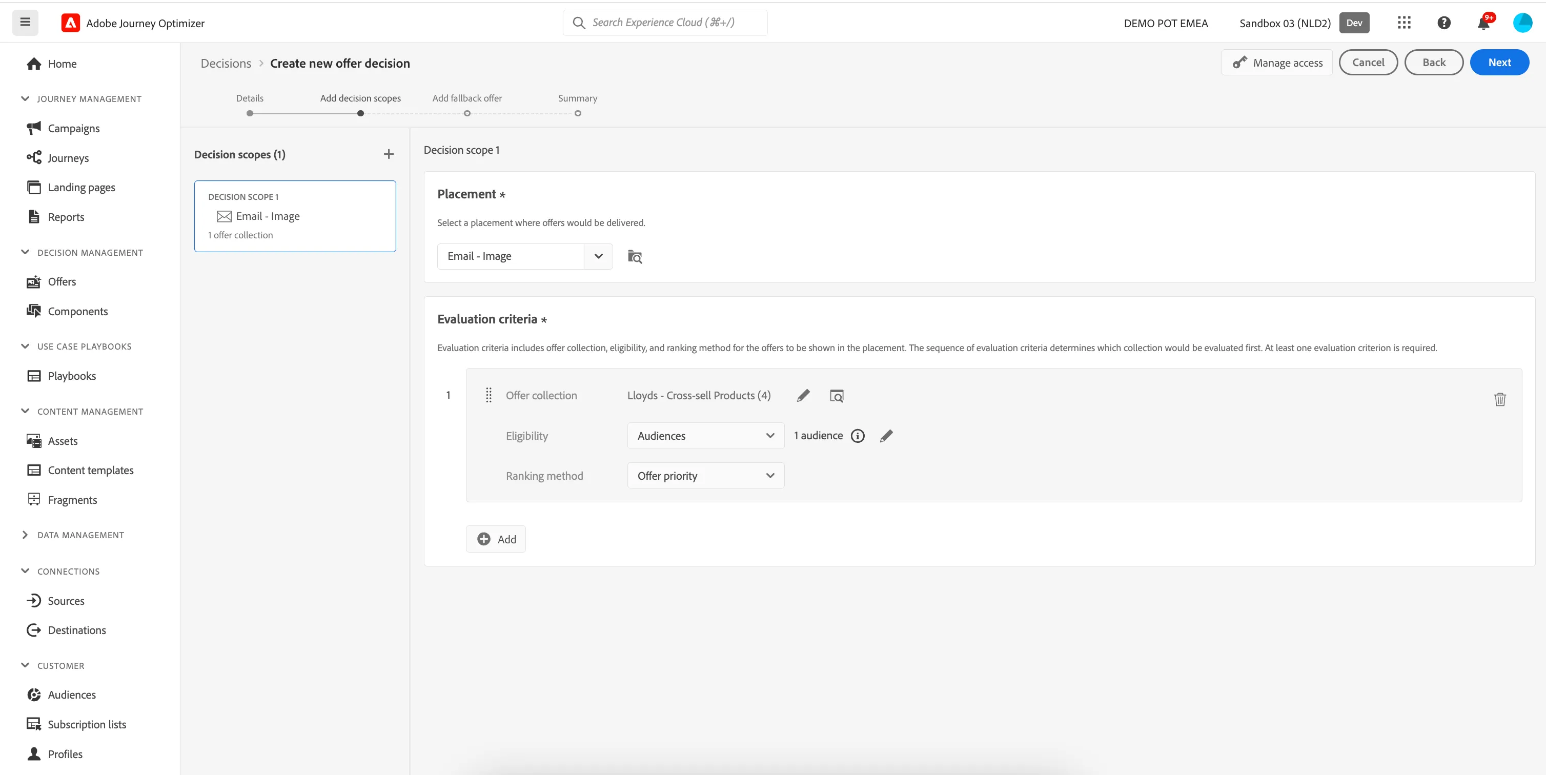
Task: Open Journeys in the sidebar
Action: [68, 158]
